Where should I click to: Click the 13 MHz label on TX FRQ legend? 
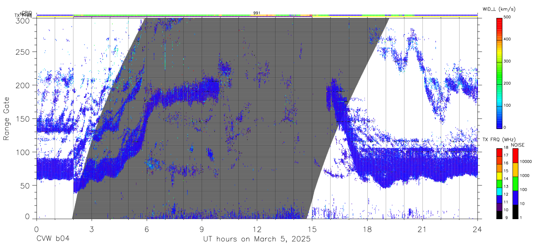coord(506,186)
